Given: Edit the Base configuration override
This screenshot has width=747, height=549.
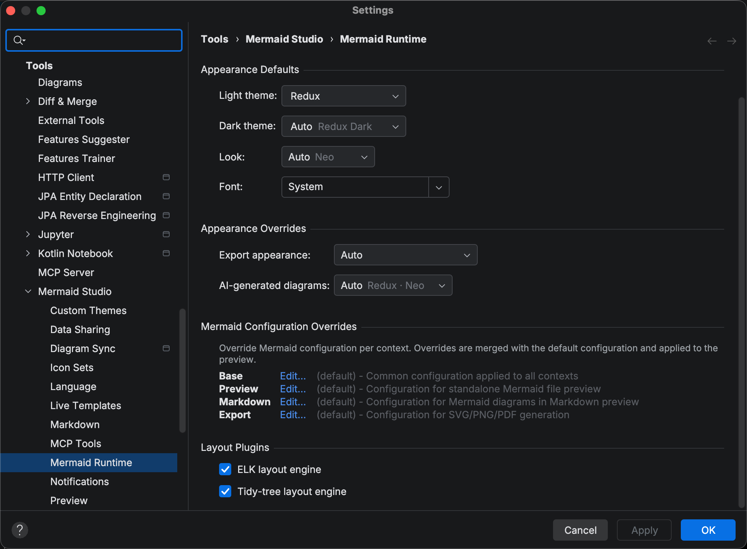Looking at the screenshot, I should point(293,376).
